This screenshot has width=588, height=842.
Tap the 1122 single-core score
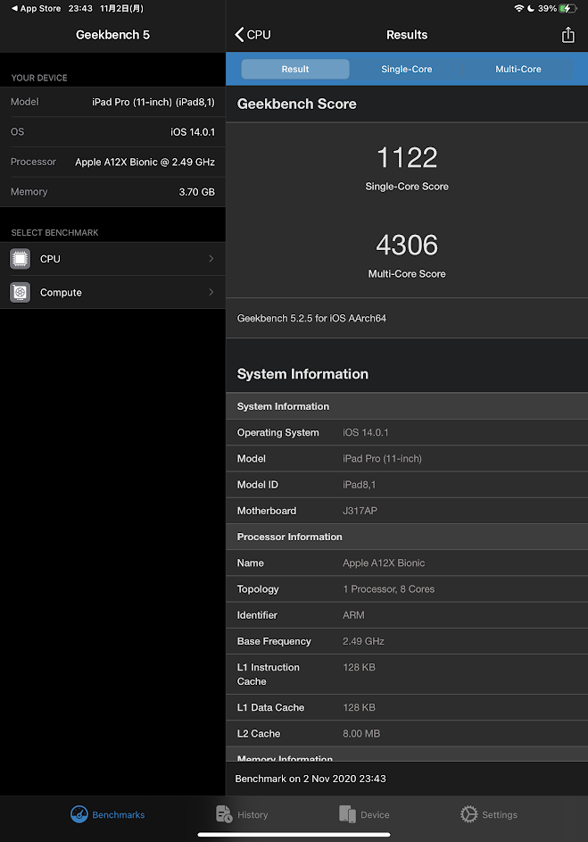tap(407, 157)
